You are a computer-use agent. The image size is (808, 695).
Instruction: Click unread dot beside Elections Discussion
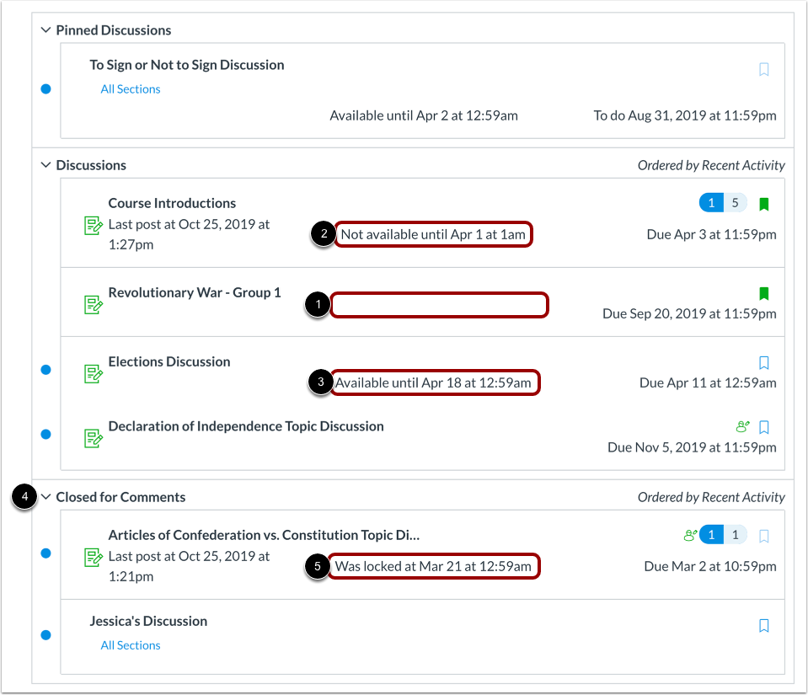pyautogui.click(x=45, y=369)
